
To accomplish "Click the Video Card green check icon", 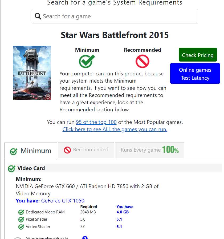I will point(11,169).
